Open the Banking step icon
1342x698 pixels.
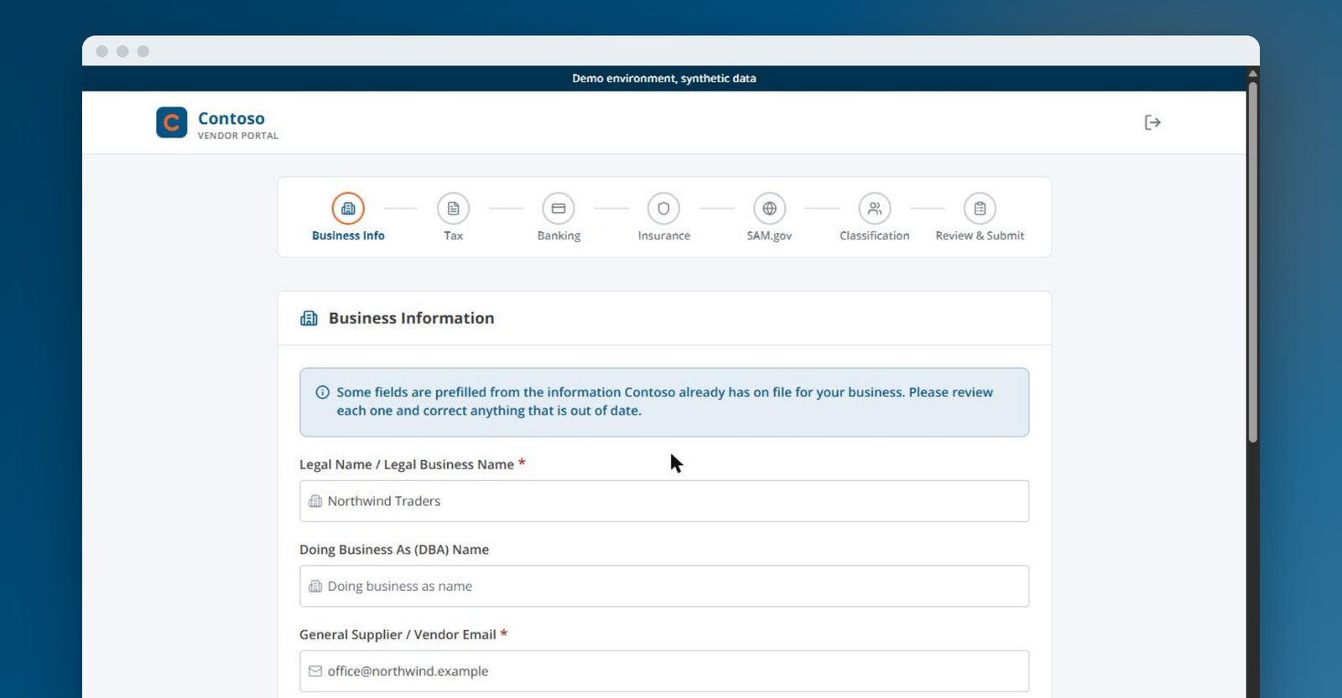559,209
